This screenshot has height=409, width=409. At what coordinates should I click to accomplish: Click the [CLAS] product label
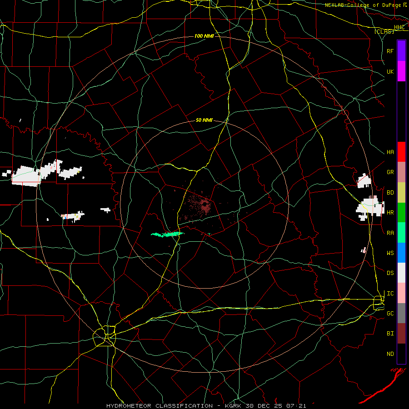pyautogui.click(x=384, y=32)
